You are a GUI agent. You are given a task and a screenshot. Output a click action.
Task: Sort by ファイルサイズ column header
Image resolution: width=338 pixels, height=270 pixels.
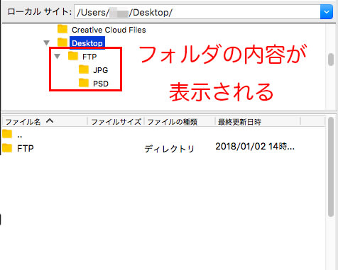click(x=116, y=122)
